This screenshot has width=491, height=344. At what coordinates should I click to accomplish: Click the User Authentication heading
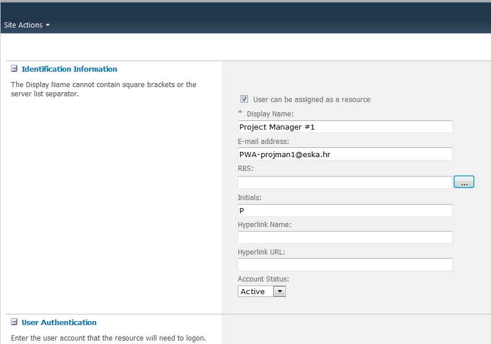[59, 322]
